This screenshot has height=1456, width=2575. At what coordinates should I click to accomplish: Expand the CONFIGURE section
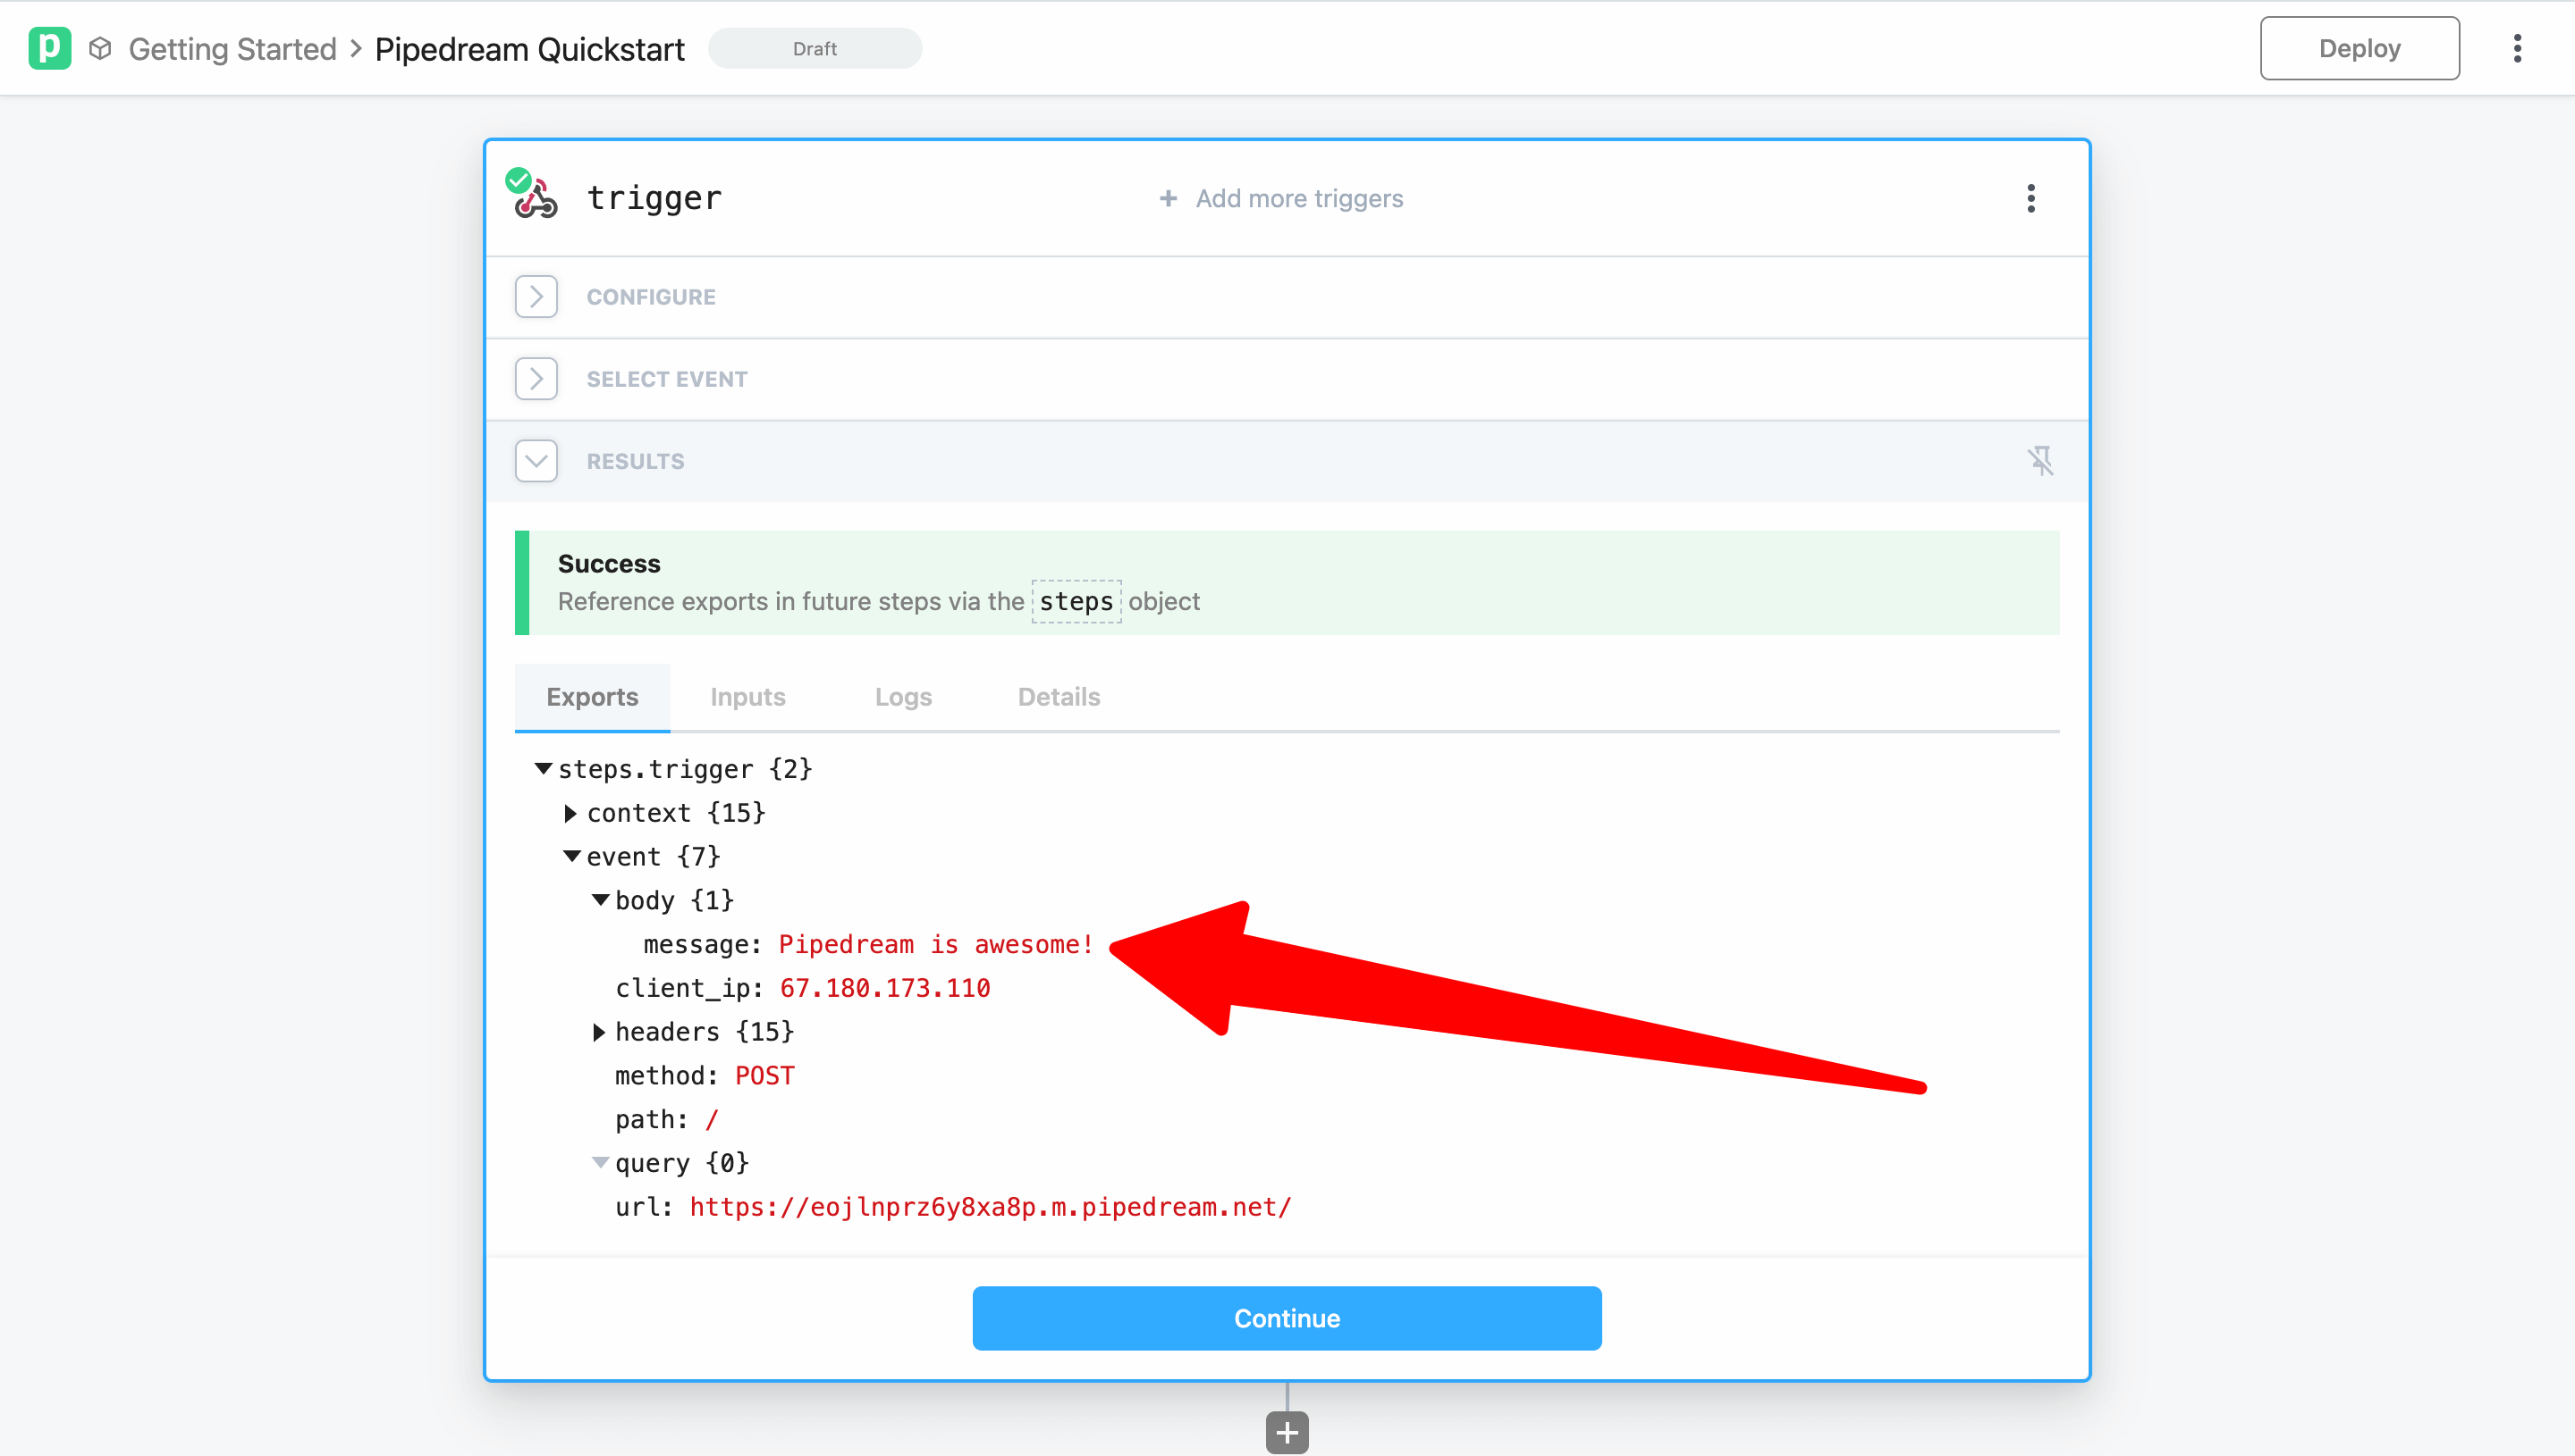[536, 297]
